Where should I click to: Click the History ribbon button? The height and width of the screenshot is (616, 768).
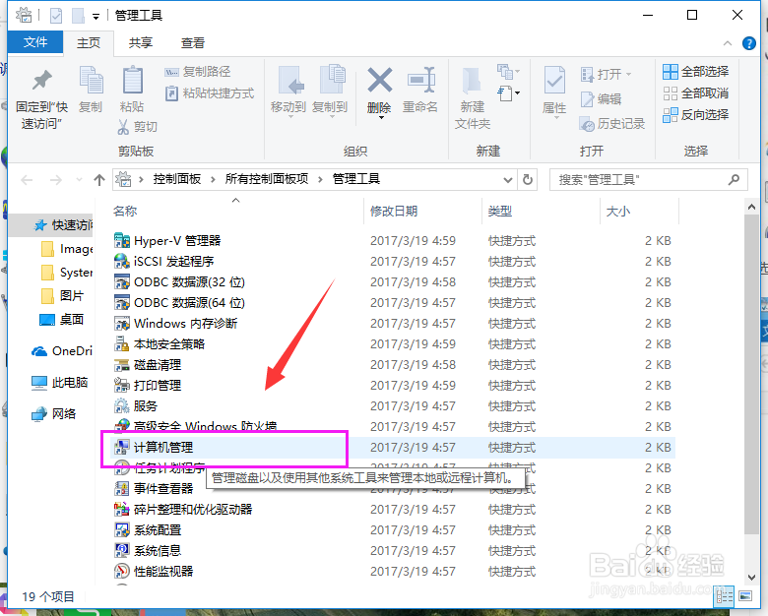pos(612,124)
